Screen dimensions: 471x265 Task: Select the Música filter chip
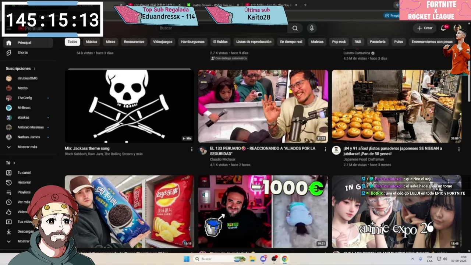tap(92, 42)
